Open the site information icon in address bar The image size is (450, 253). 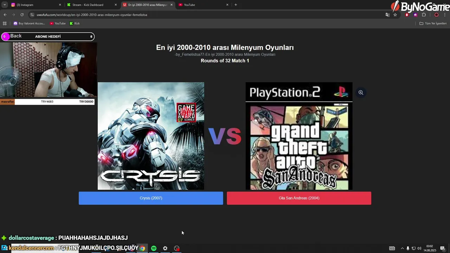(32, 15)
